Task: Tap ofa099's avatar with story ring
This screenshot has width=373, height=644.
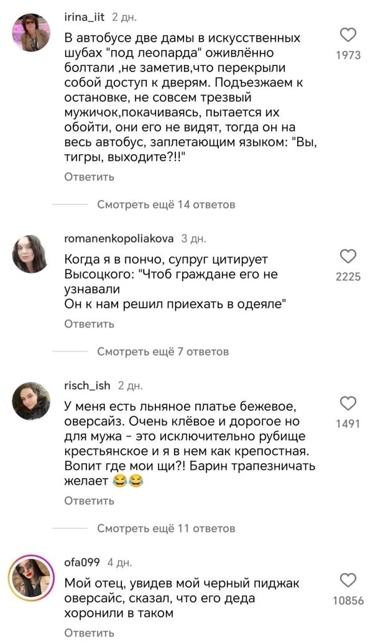Action: pyautogui.click(x=29, y=577)
